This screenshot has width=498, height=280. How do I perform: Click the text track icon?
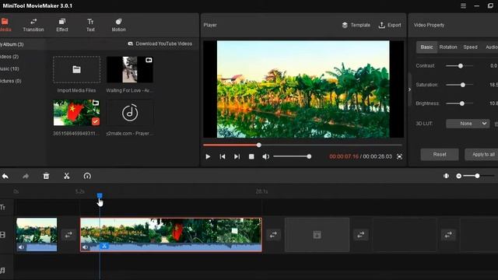point(3,208)
